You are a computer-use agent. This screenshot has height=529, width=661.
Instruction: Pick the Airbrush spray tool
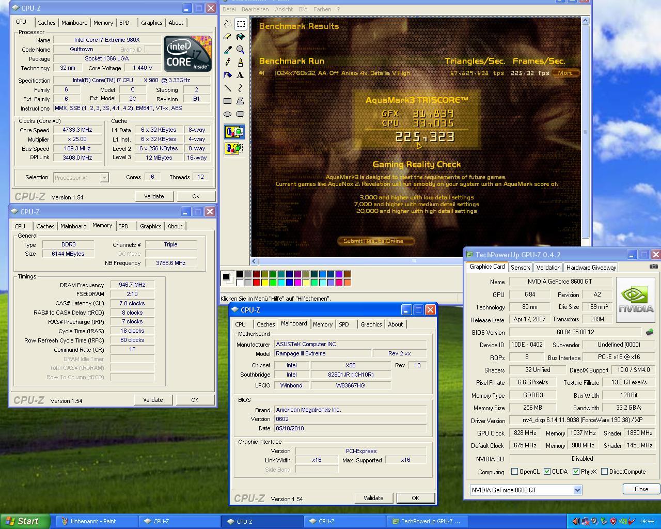pos(228,75)
